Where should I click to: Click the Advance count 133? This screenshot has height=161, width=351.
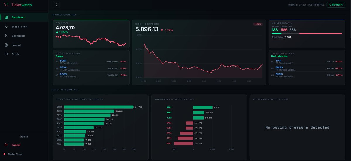tap(275, 30)
